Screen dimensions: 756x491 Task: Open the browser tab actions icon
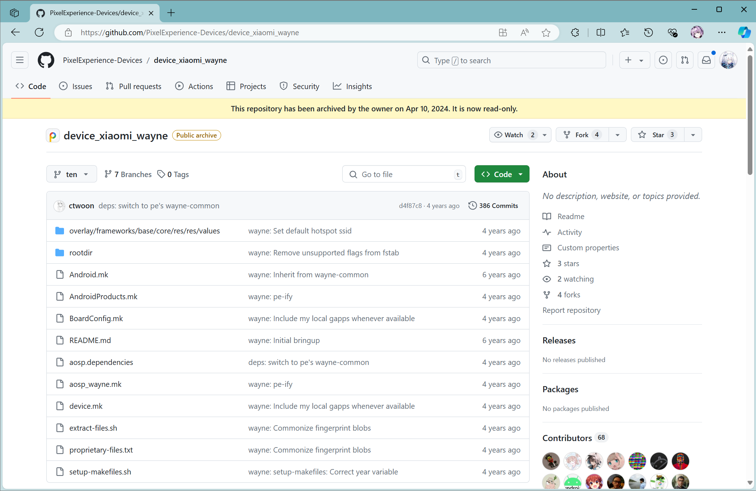pyautogui.click(x=14, y=13)
